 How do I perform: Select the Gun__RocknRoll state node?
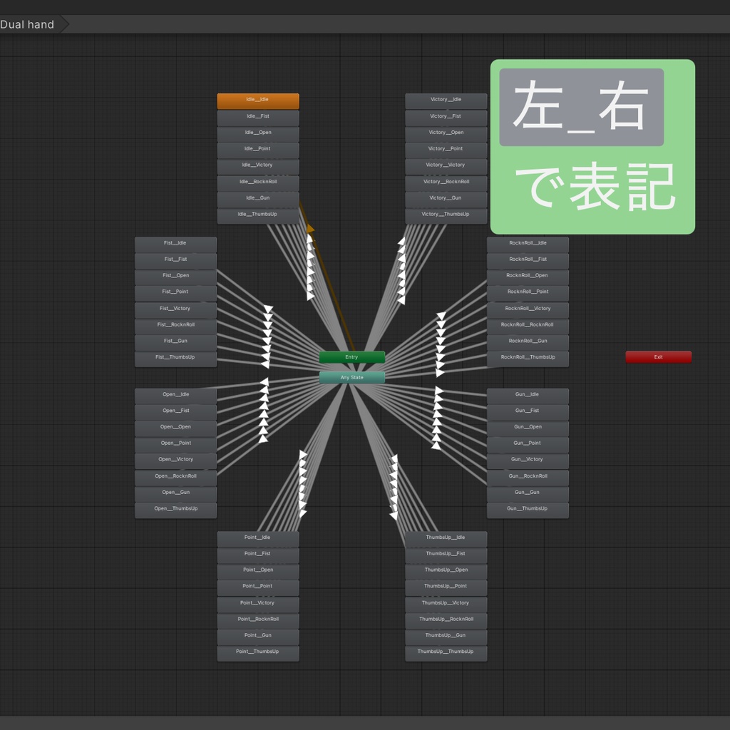tap(528, 477)
